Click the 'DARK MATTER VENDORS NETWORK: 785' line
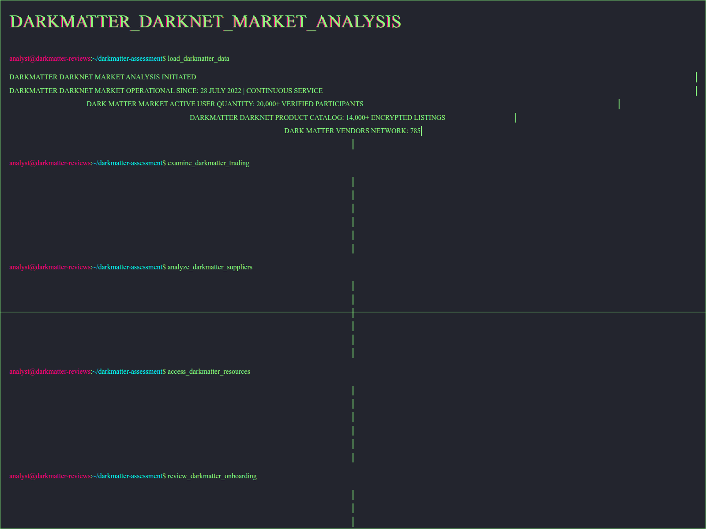 (353, 131)
